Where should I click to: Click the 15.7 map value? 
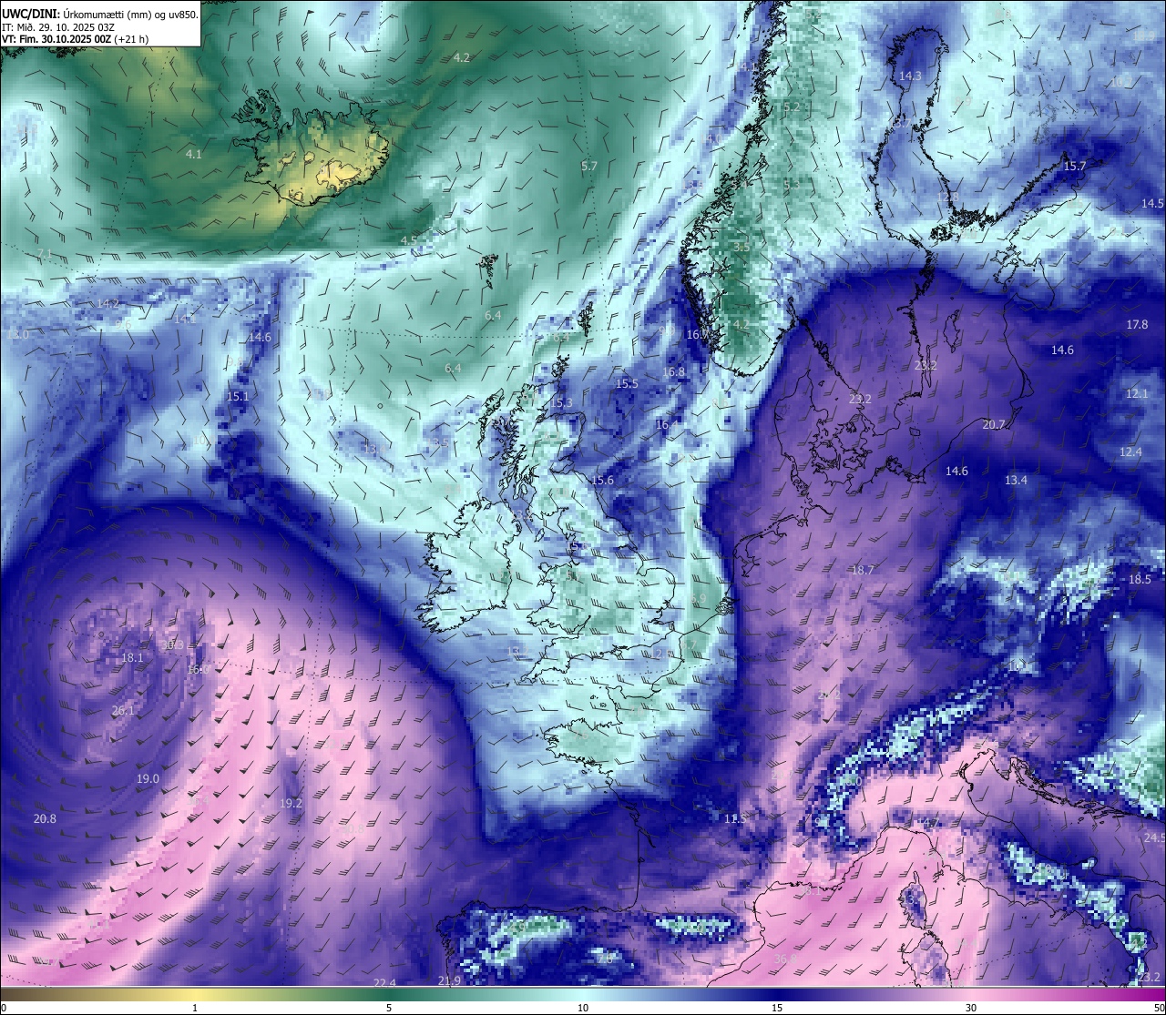(x=1075, y=166)
